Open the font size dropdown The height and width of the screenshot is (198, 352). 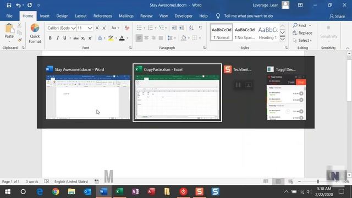(x=90, y=28)
